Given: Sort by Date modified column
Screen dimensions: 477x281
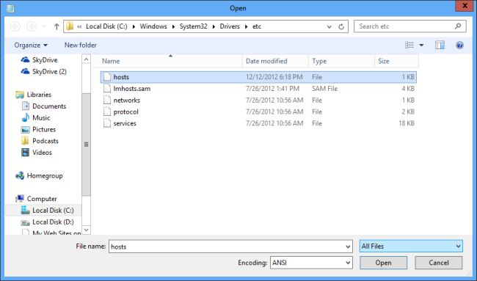Looking at the screenshot, I should [x=275, y=61].
